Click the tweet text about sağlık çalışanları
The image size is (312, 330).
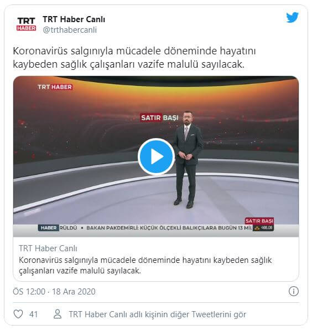coord(134,58)
